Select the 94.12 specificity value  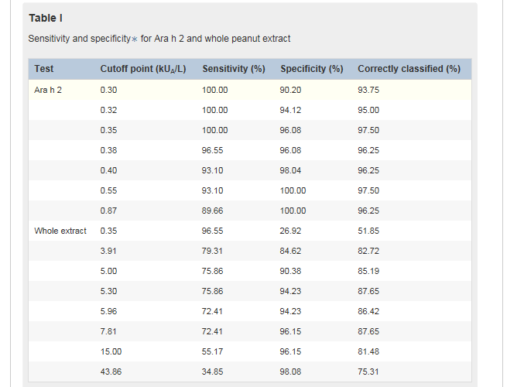point(290,110)
